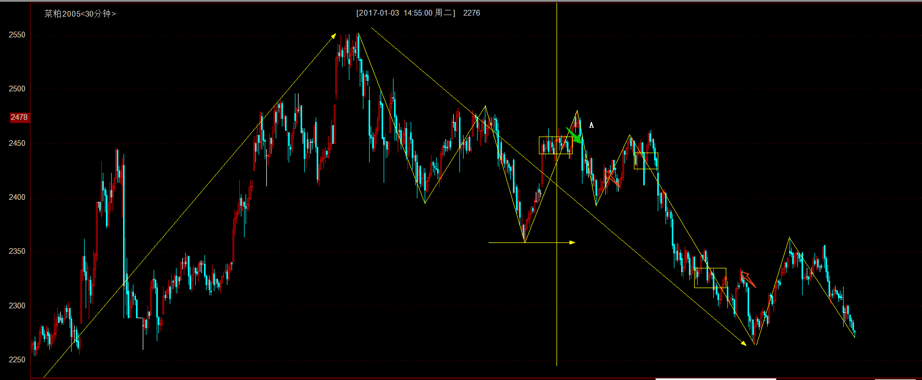Click the 2300 price axis label
Screen dimensions: 922x380
click(17, 306)
